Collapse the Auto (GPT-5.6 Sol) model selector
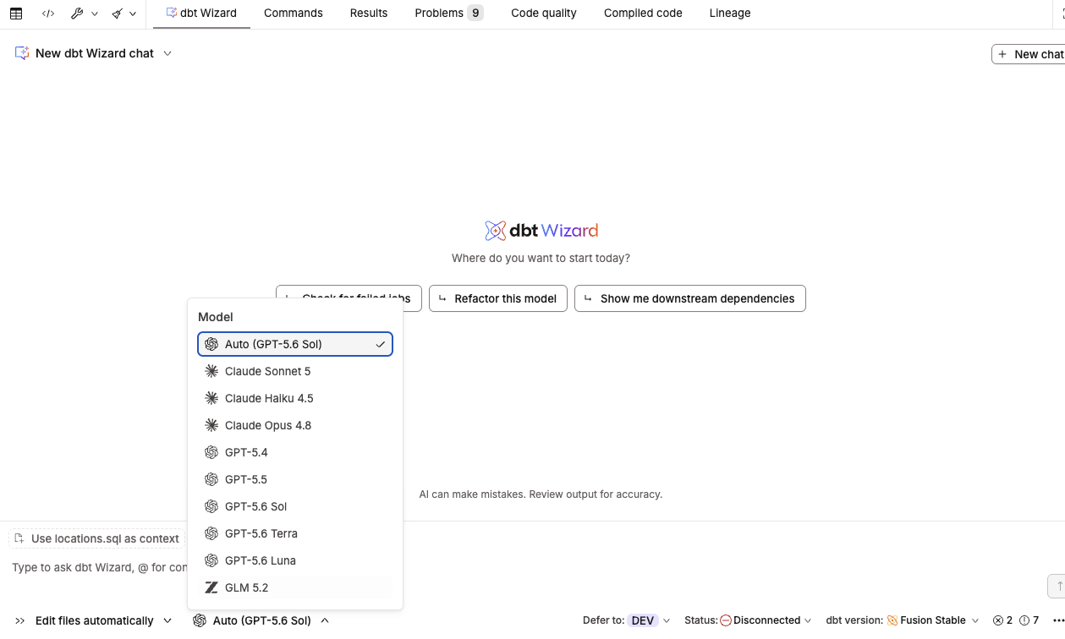Image resolution: width=1065 pixels, height=639 pixels. 261,620
